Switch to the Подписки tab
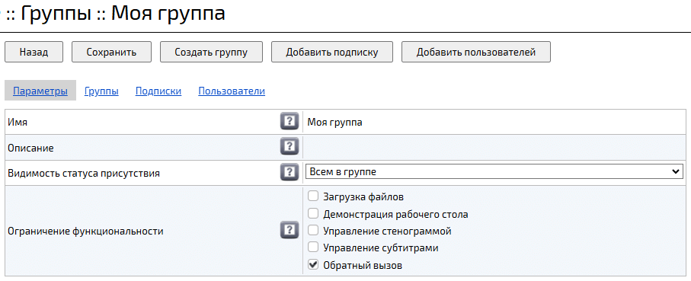691x281 pixels. coord(158,91)
